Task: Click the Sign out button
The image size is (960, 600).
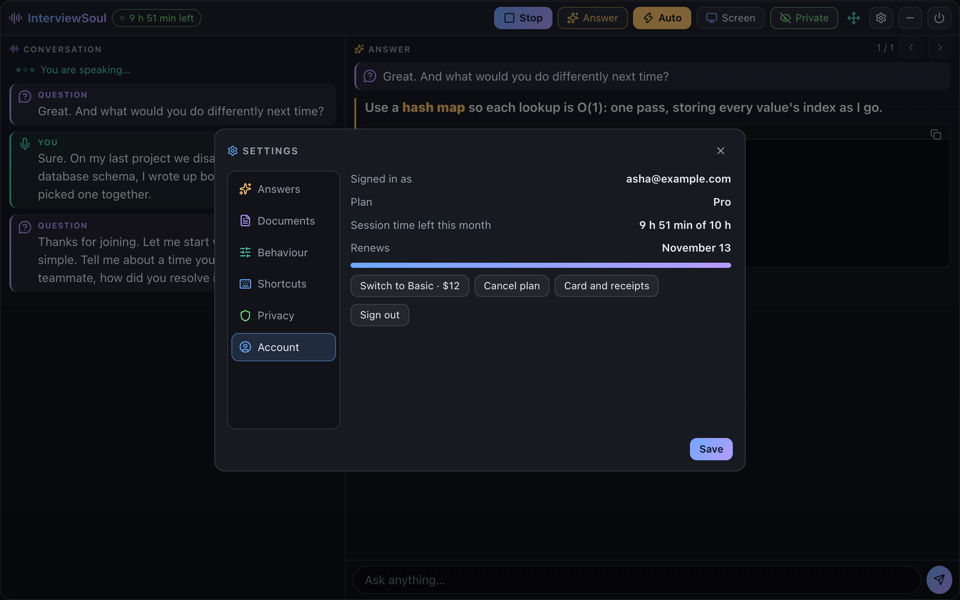Action: click(380, 315)
